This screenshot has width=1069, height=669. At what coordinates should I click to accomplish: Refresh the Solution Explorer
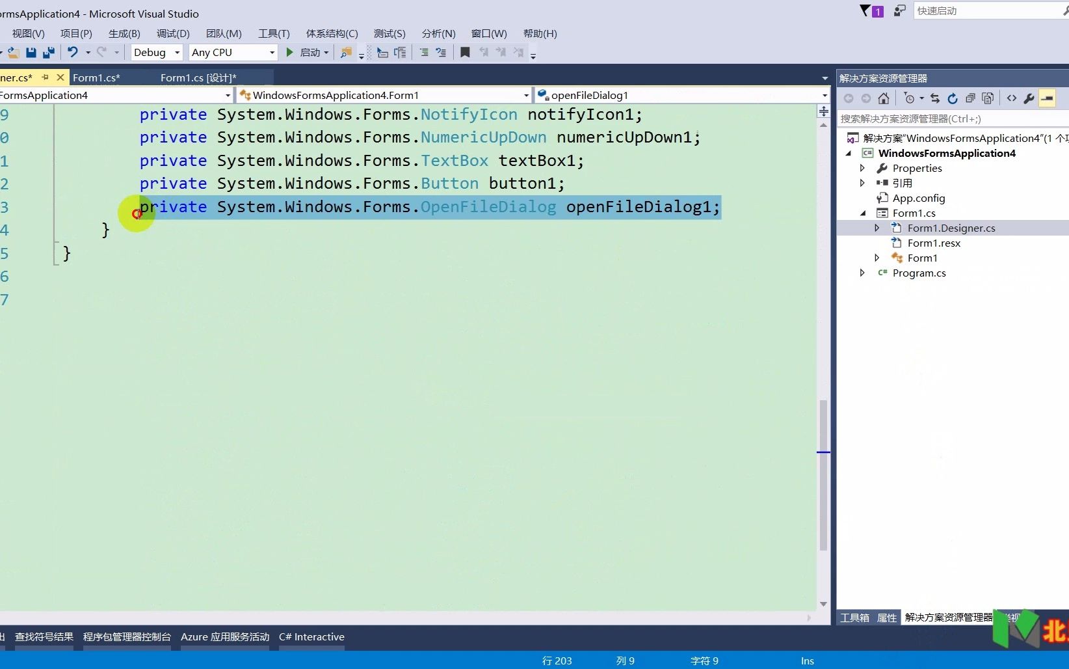[x=953, y=98]
